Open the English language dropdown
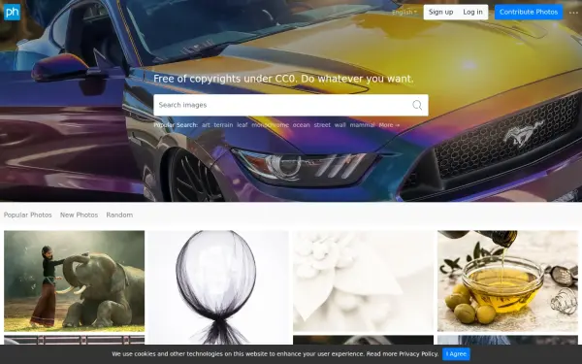The image size is (582, 364). (x=404, y=13)
